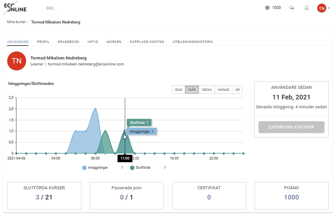The width and height of the screenshot is (335, 215).
Task: Toggle the Slutförda legend series
Action: 141,168
